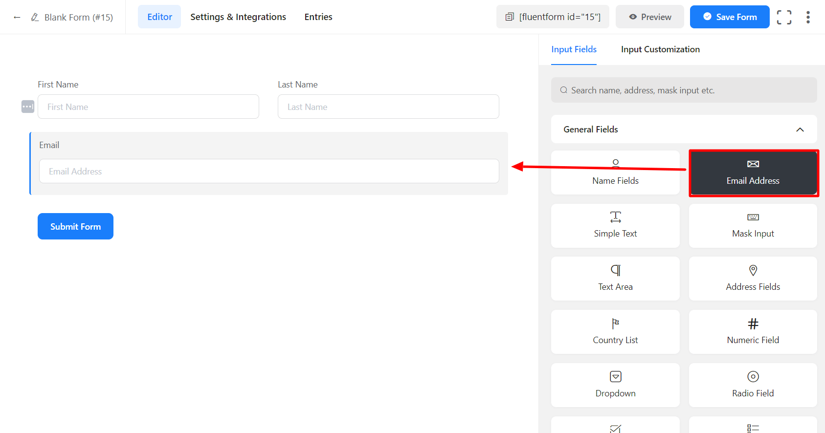Image resolution: width=825 pixels, height=433 pixels.
Task: Add the Dropdown field to form
Action: click(x=615, y=385)
